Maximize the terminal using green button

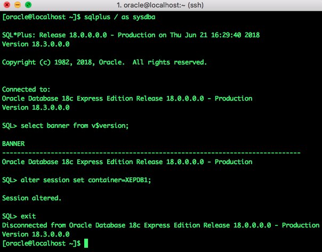(x=28, y=5)
